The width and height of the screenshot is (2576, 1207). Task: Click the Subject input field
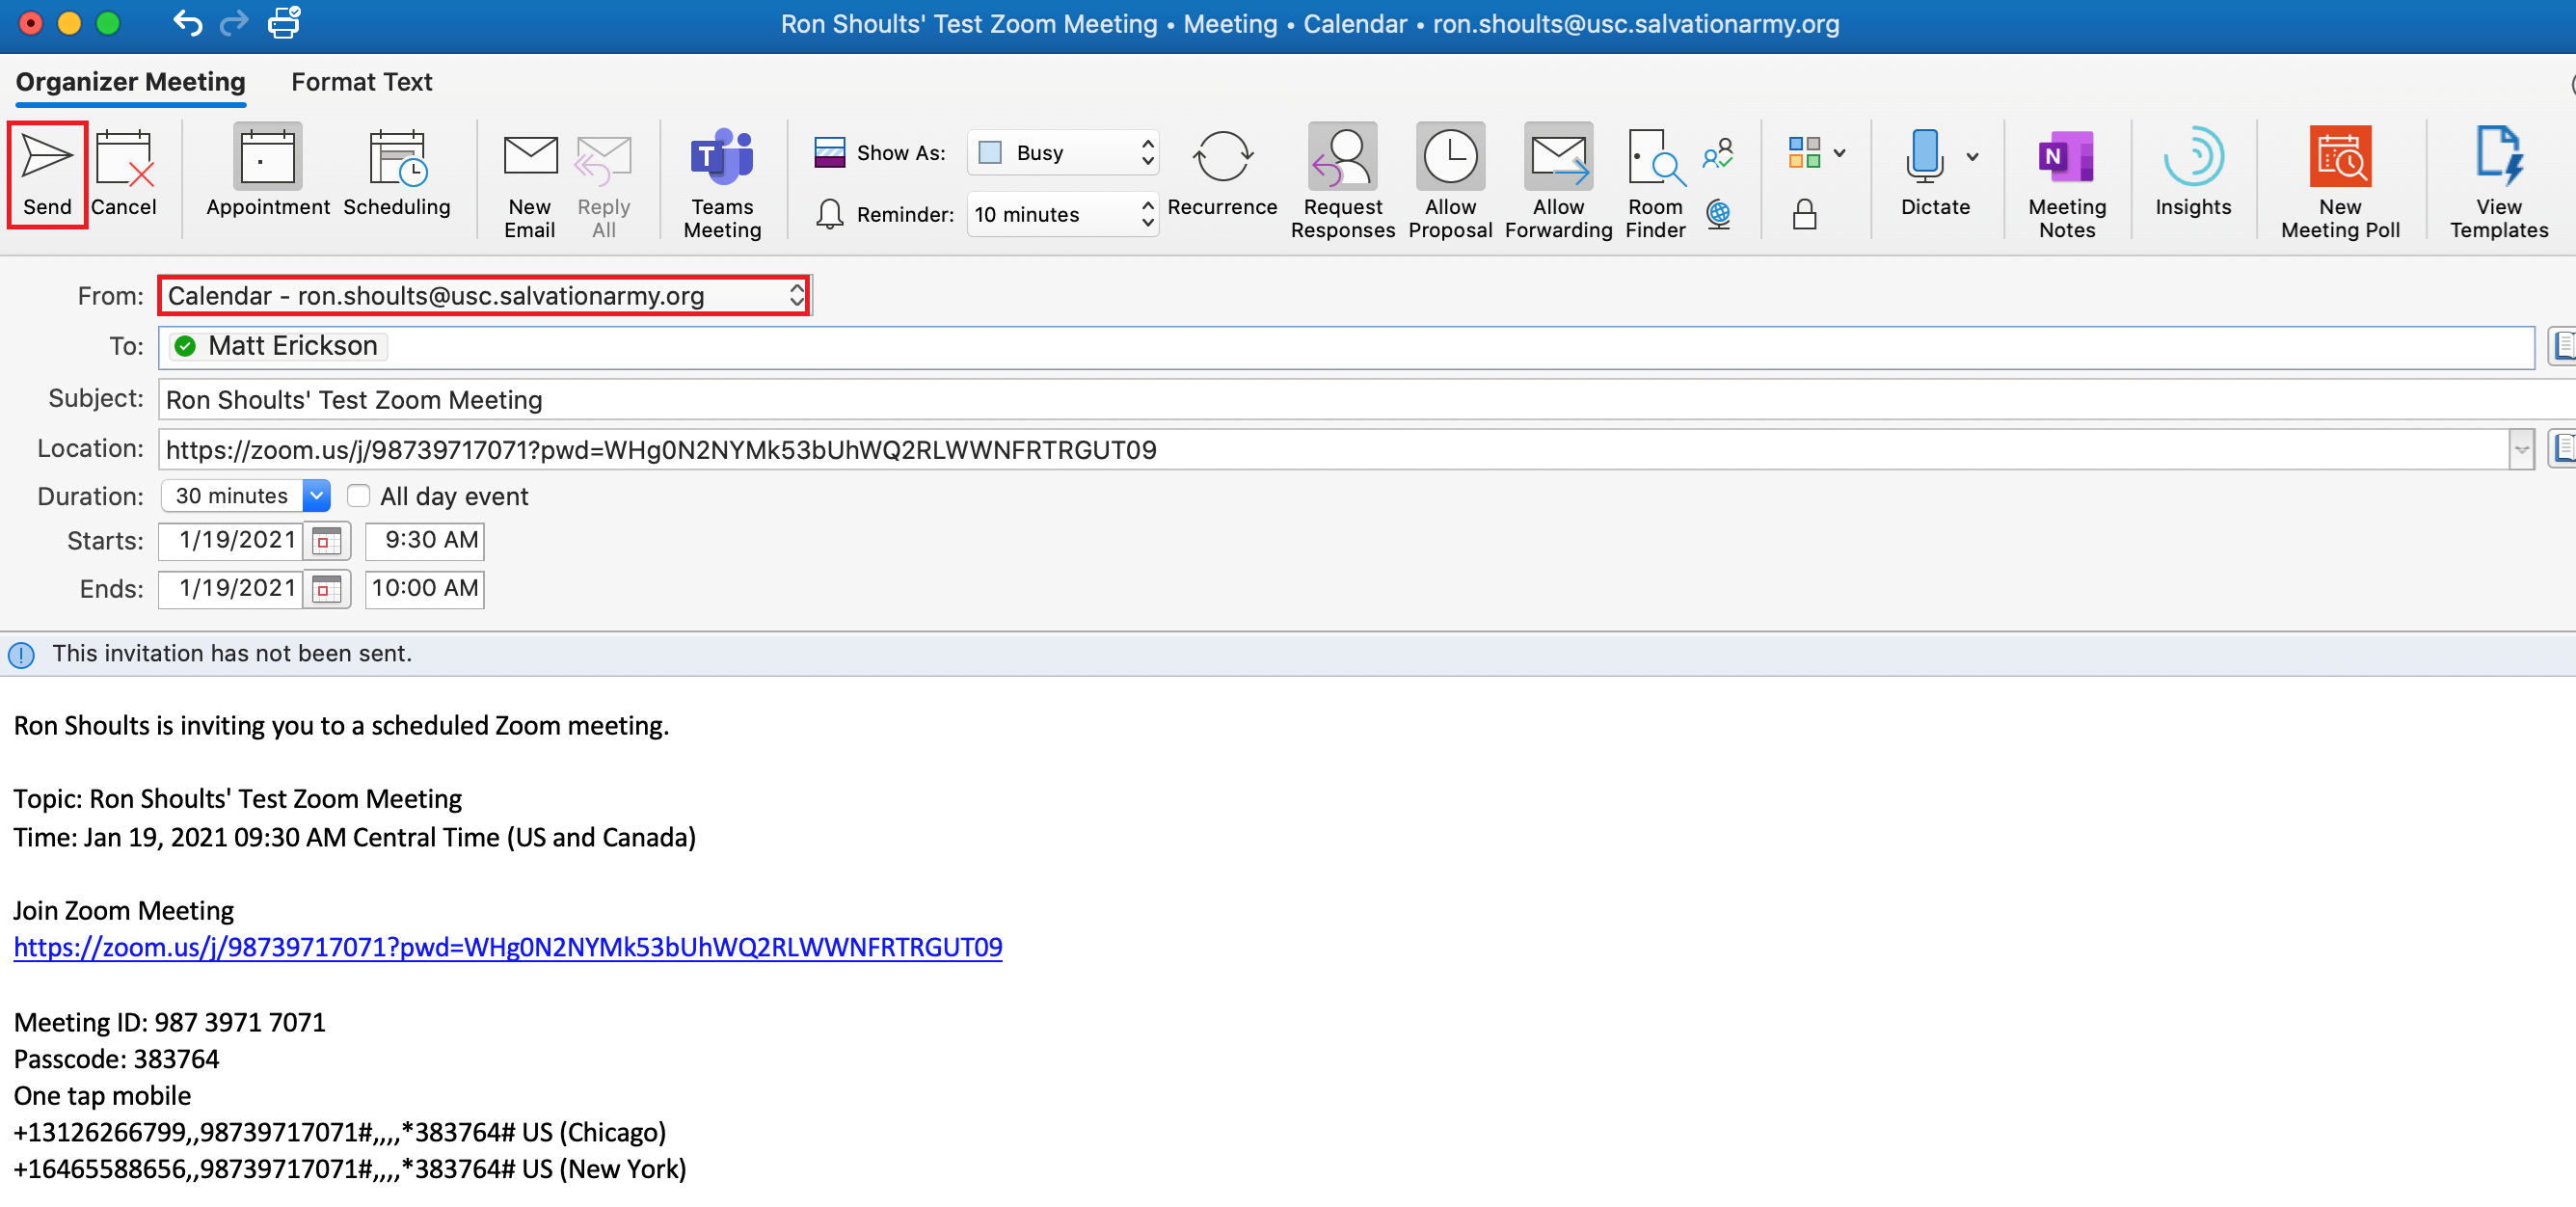pos(1300,400)
